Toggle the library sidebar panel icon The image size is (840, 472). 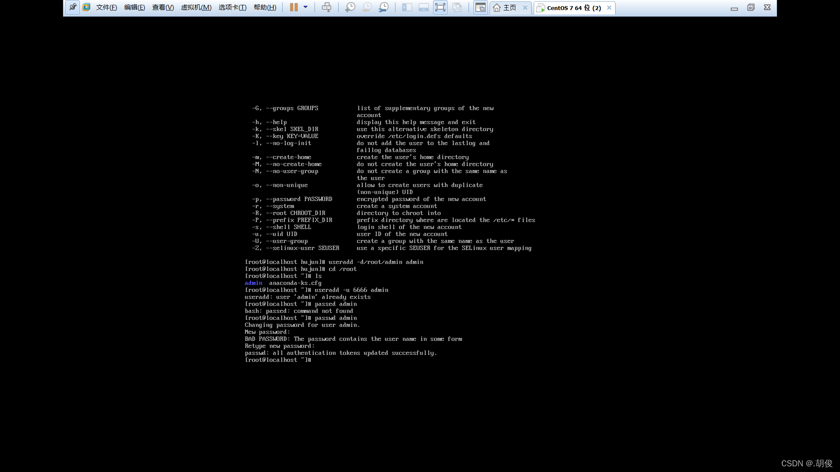(407, 7)
